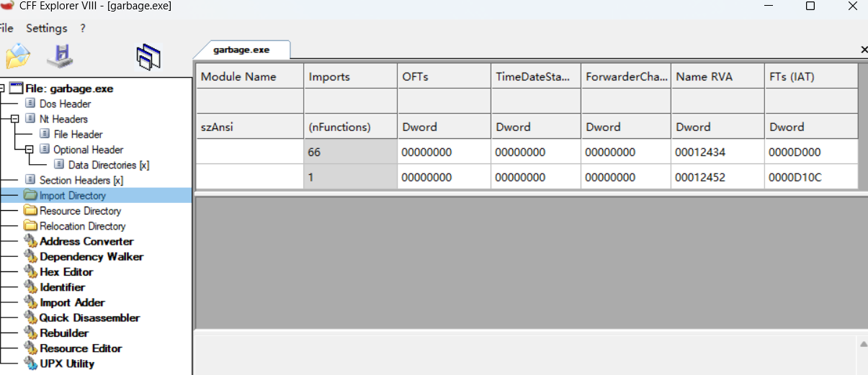Click the Quick Disassembler tool icon
Image resolution: width=868 pixels, height=375 pixels.
click(x=30, y=317)
